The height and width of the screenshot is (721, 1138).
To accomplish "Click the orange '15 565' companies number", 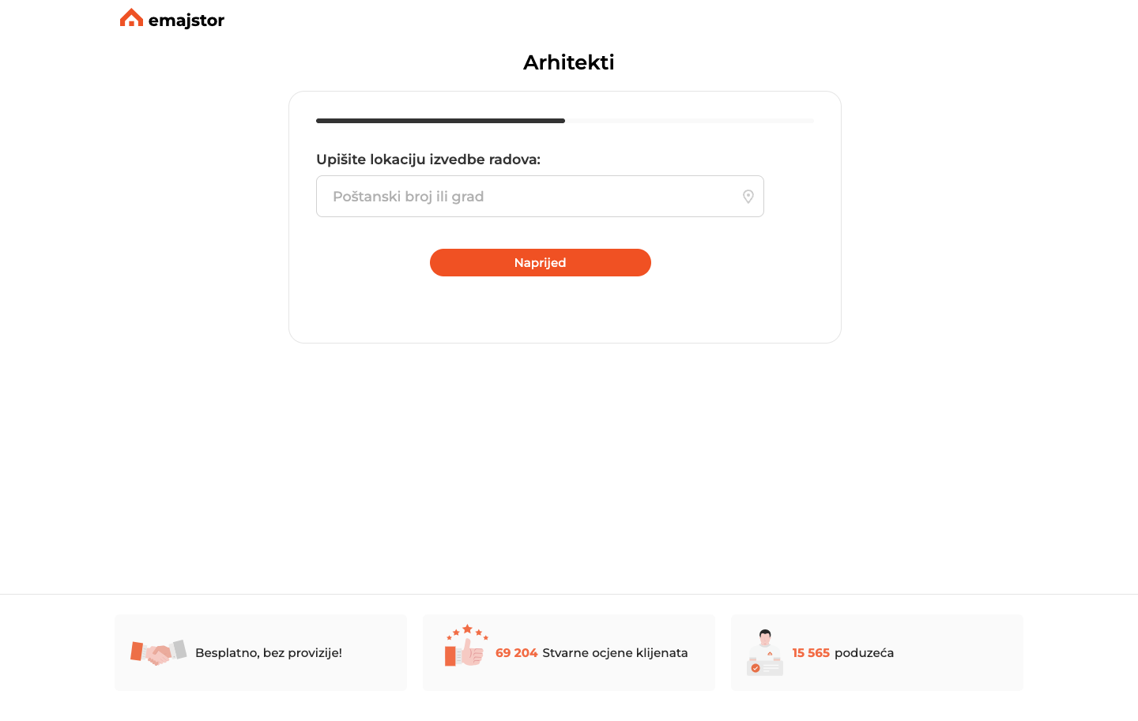I will point(811,653).
